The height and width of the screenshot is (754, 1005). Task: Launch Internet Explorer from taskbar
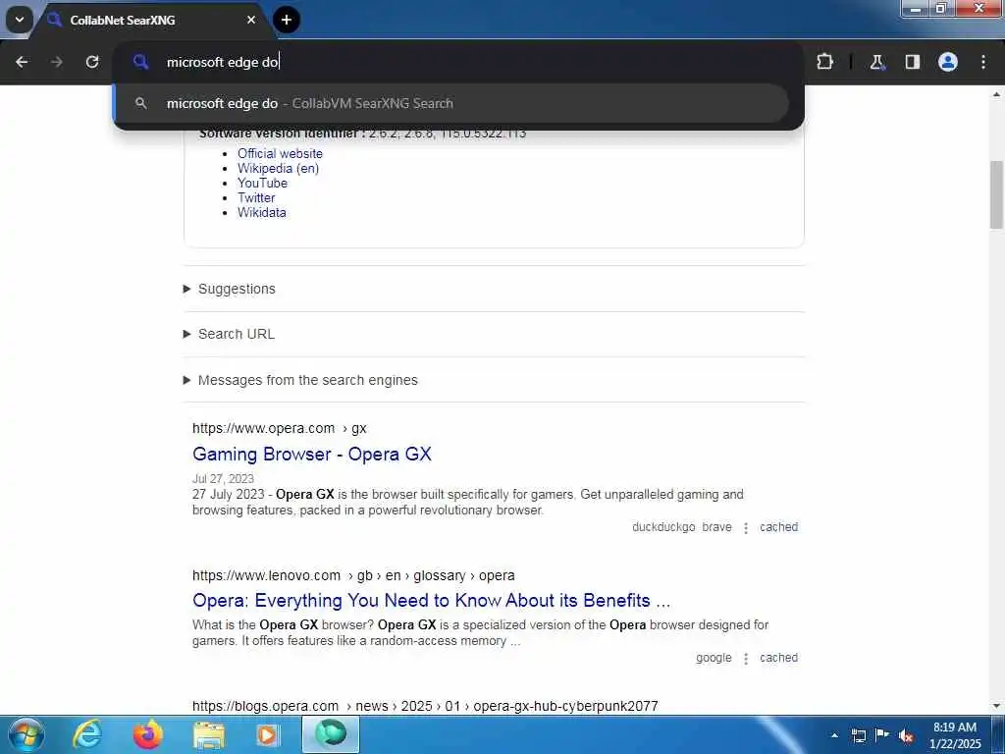(x=87, y=734)
